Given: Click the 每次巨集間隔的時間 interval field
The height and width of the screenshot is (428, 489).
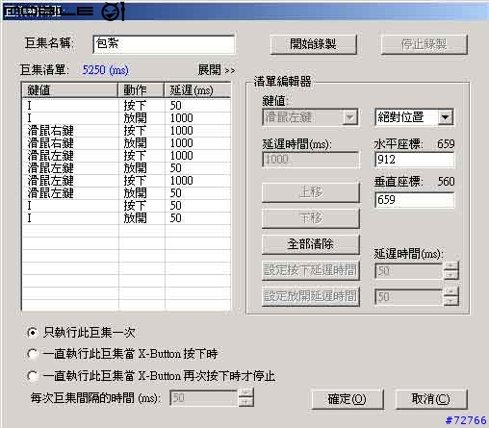Looking at the screenshot, I should 204,398.
